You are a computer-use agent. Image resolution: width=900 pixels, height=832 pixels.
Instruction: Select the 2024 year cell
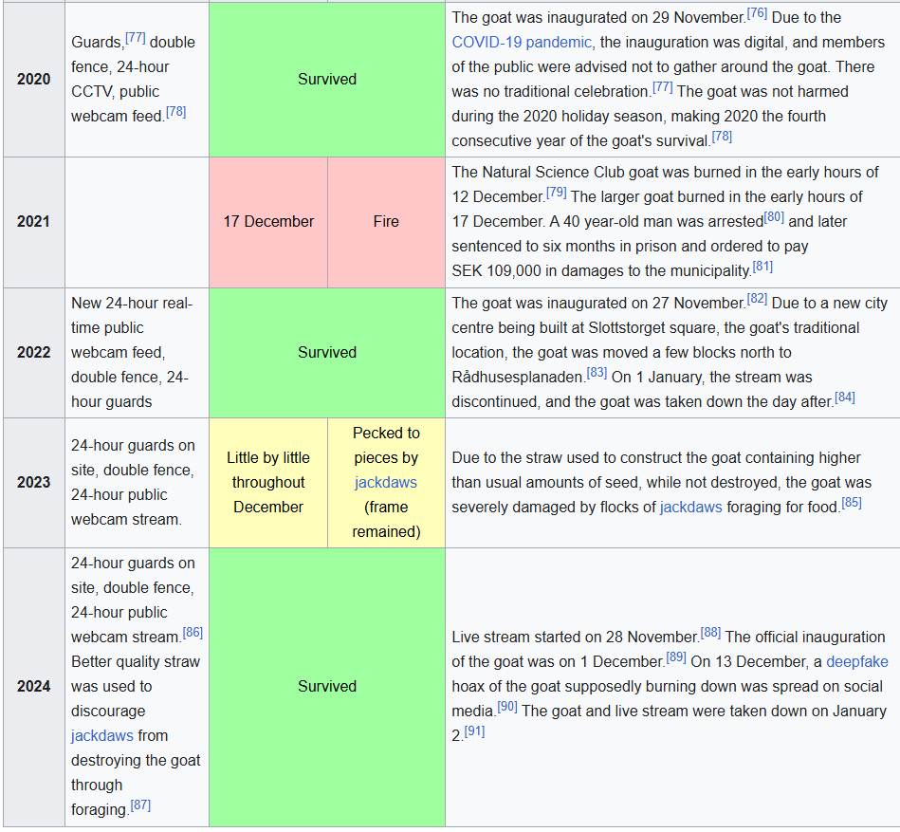point(34,687)
